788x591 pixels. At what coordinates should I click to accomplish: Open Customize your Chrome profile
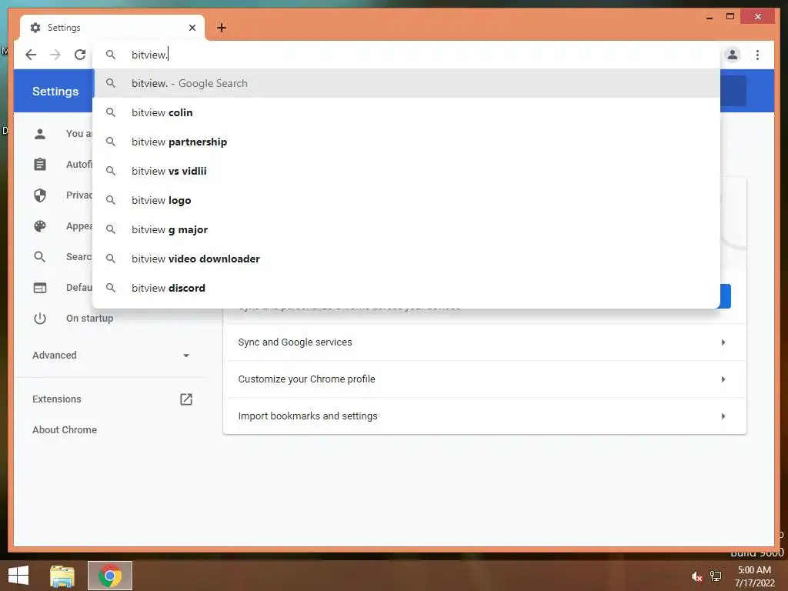point(485,379)
